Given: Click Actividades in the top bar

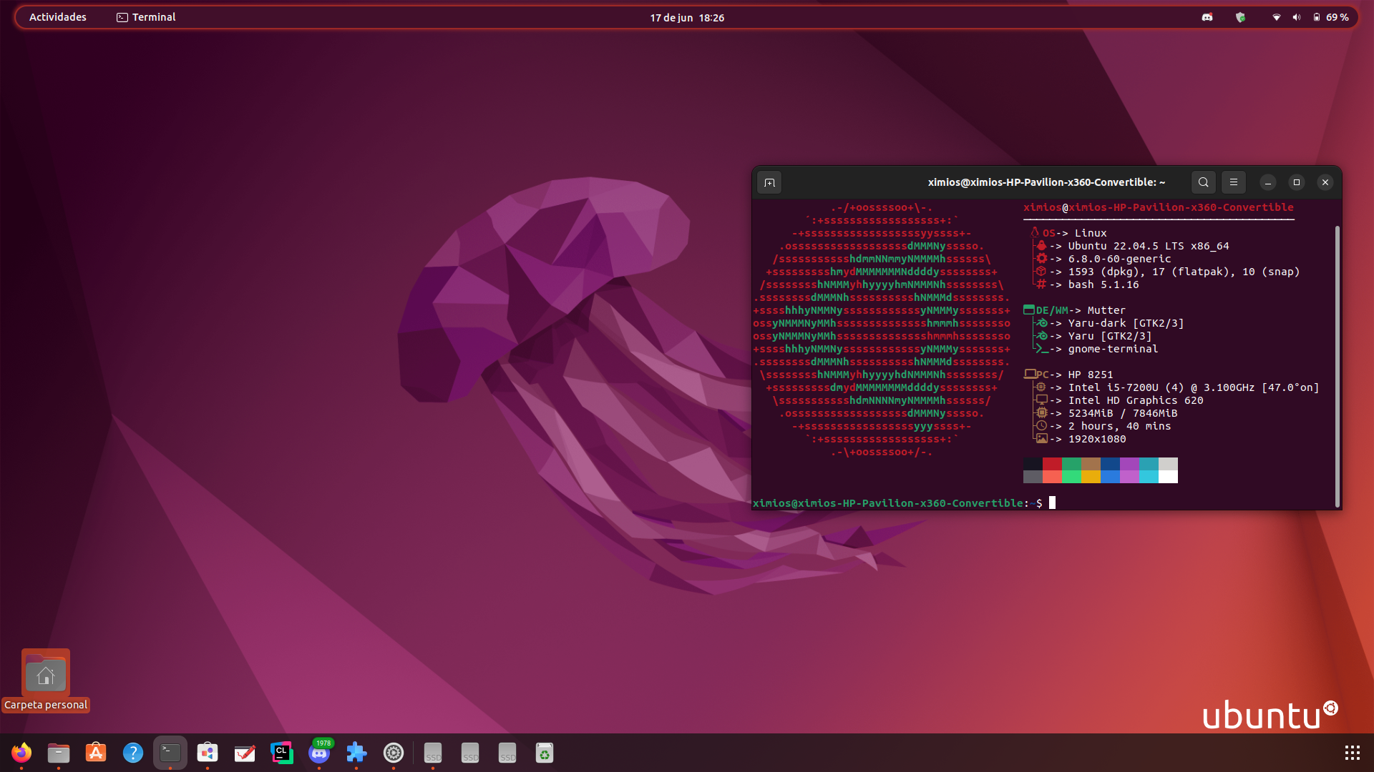Looking at the screenshot, I should pyautogui.click(x=58, y=17).
